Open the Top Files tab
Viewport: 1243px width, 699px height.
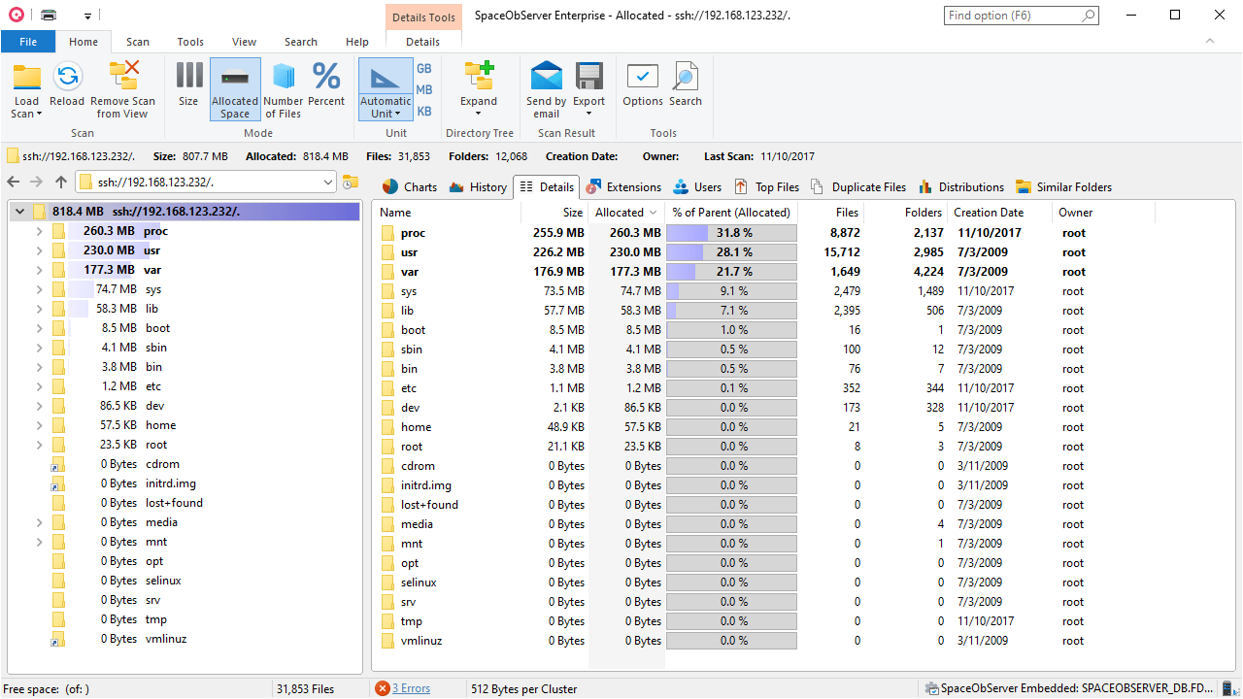(x=766, y=187)
